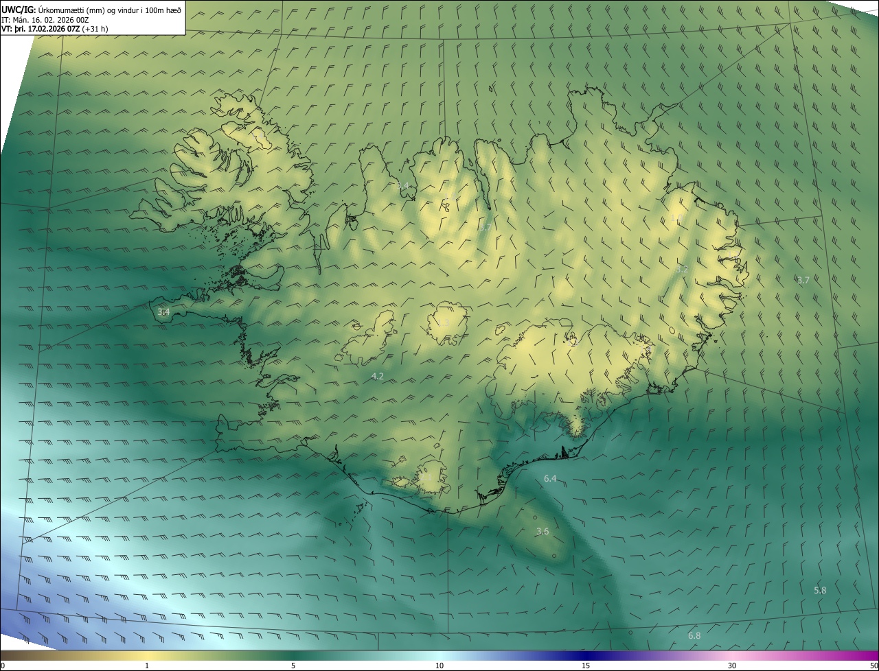Click the color scale tick label '30'
The image size is (879, 671).
tap(732, 666)
